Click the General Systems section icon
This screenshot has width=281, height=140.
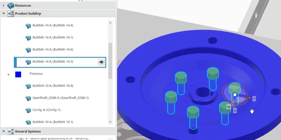(11, 132)
